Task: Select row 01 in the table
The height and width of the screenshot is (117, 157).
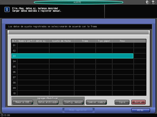Action: click(72, 45)
